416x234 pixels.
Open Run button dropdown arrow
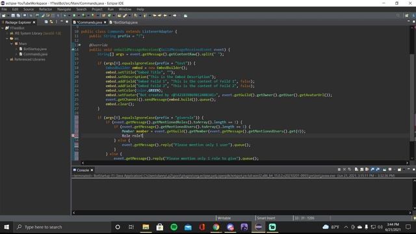(x=79, y=16)
